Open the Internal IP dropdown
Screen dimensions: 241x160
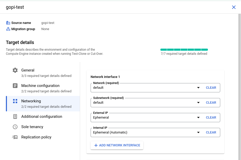[155, 132]
